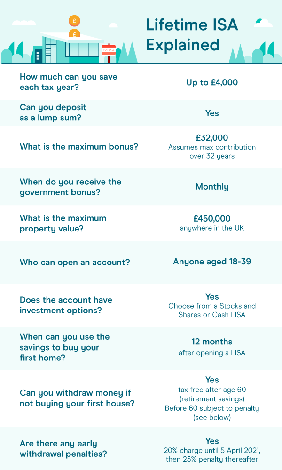This screenshot has height=470, width=282.
Task: Click the "£32,000" maximum bonus value
Action: 212,138
